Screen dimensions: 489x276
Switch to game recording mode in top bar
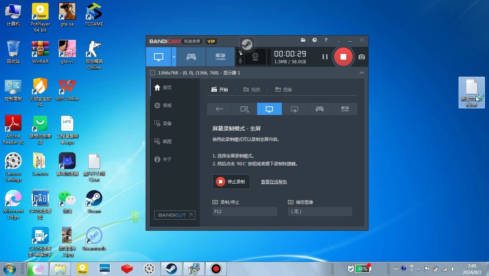click(x=191, y=57)
